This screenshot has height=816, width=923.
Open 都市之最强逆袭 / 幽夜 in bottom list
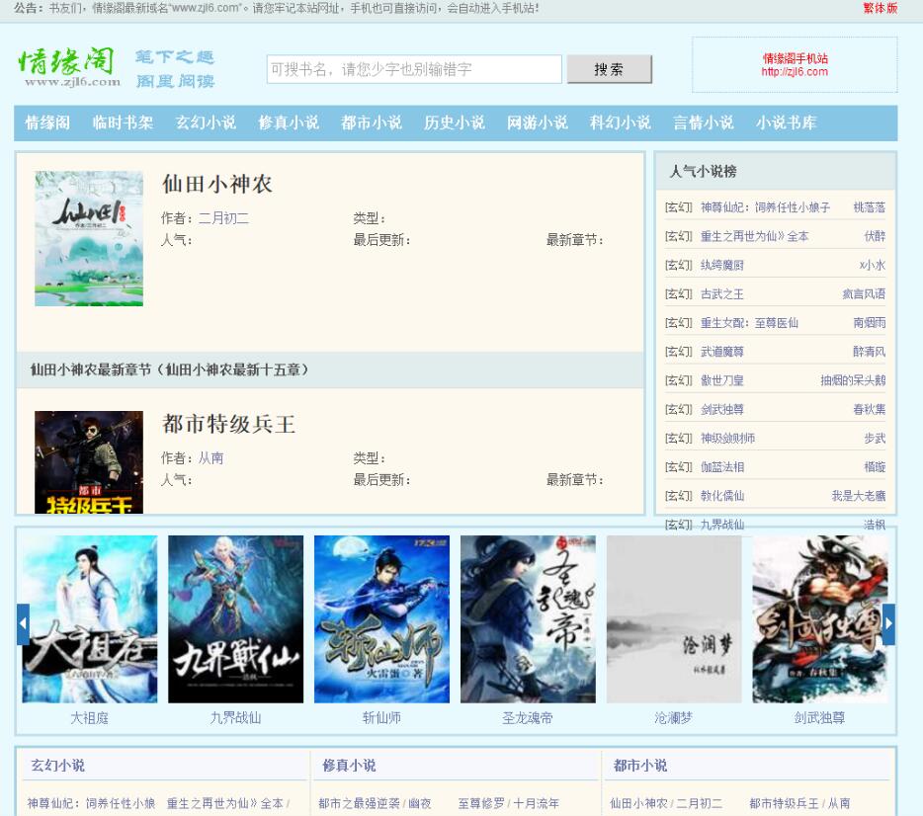(375, 803)
